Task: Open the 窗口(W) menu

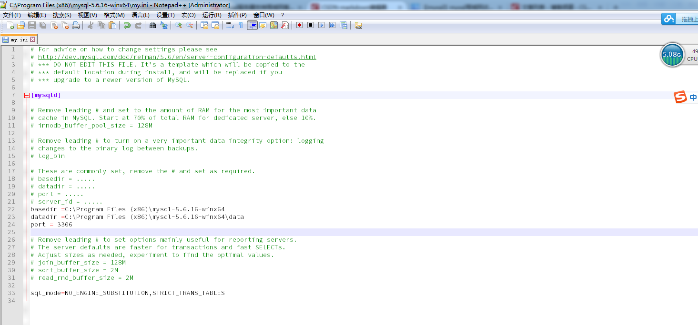Action: coord(263,15)
